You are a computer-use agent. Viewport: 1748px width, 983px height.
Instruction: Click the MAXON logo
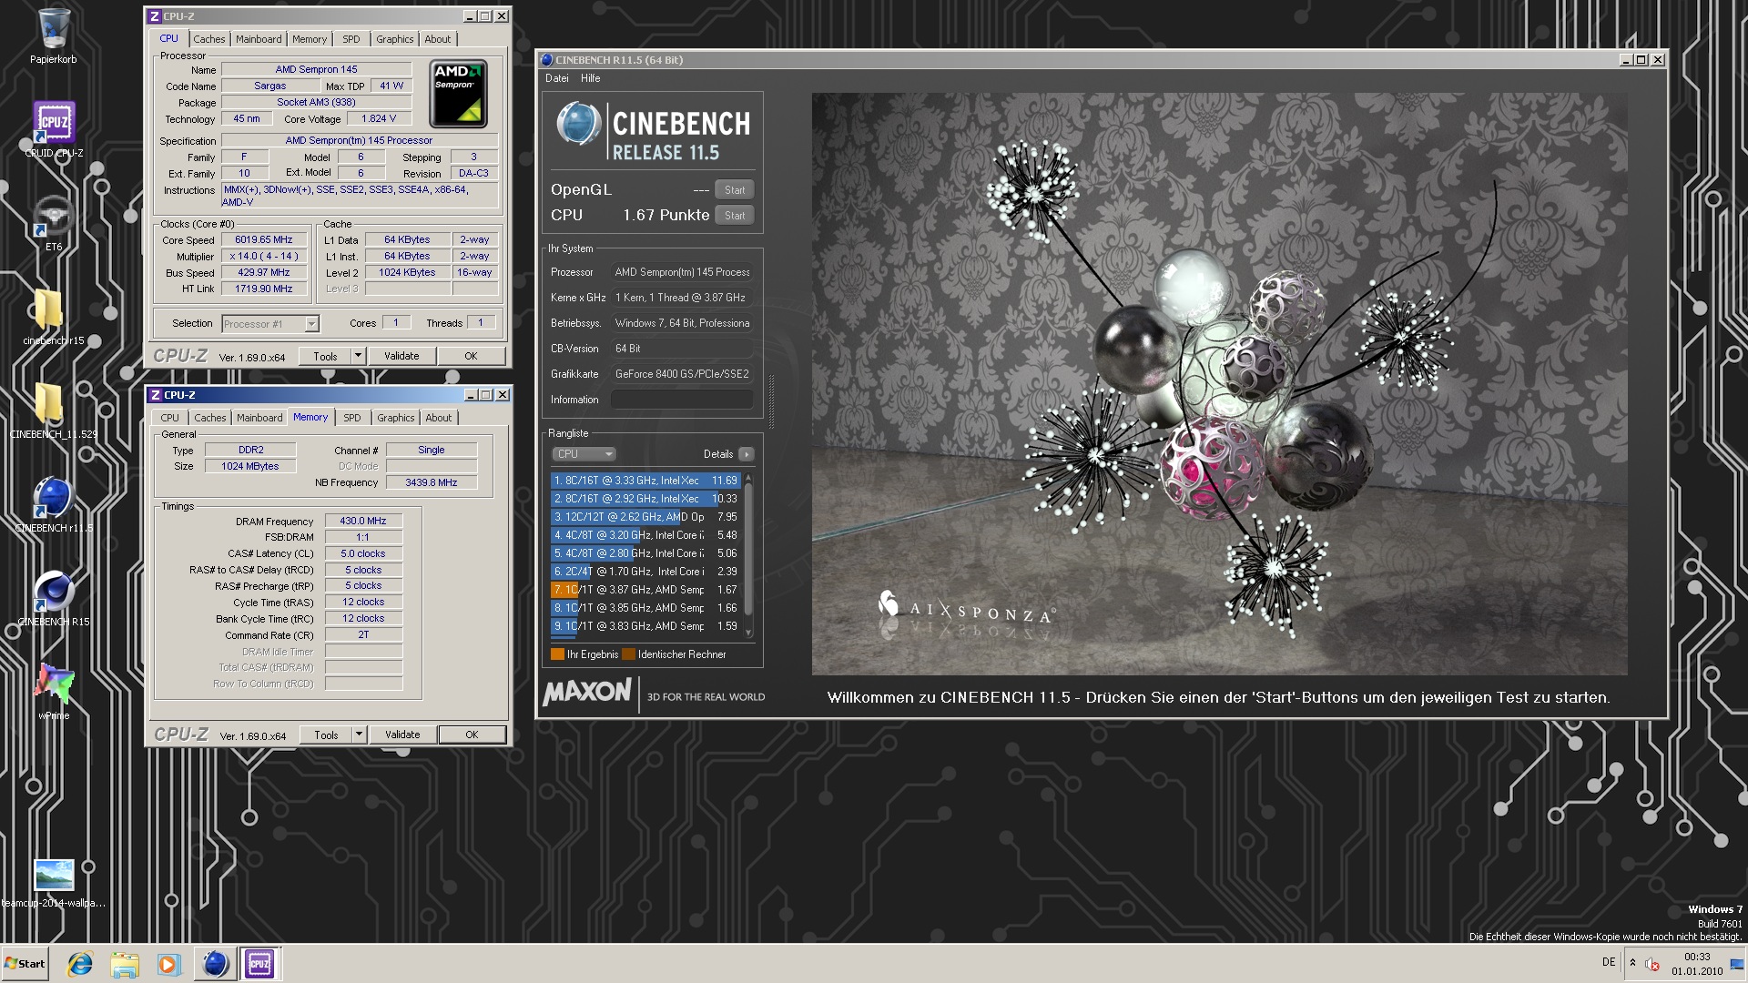[587, 693]
